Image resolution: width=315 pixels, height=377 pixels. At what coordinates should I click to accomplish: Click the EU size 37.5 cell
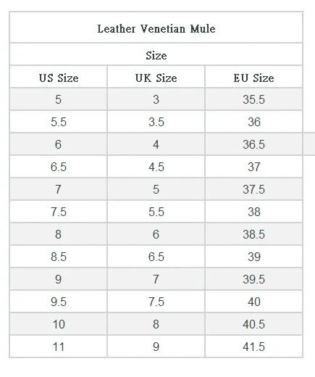253,189
